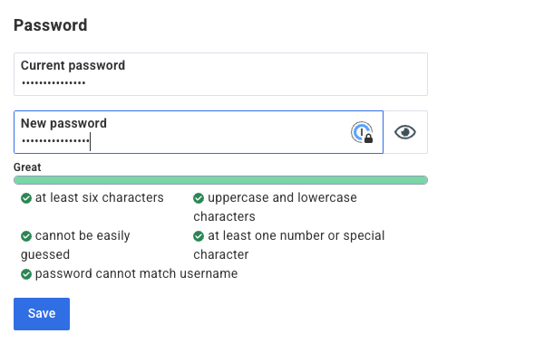Click 'password cannot match username' requirement text
The height and width of the screenshot is (343, 544).
pos(136,273)
